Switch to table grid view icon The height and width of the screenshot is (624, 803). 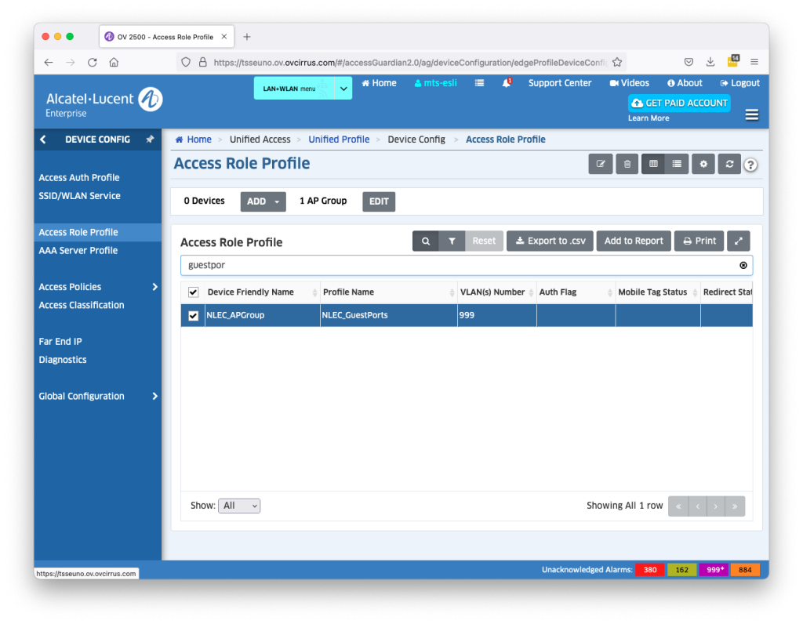pos(652,164)
